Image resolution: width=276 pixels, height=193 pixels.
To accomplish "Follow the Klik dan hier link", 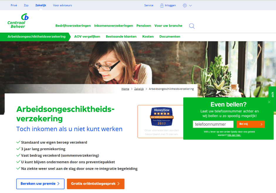I will (234, 135).
